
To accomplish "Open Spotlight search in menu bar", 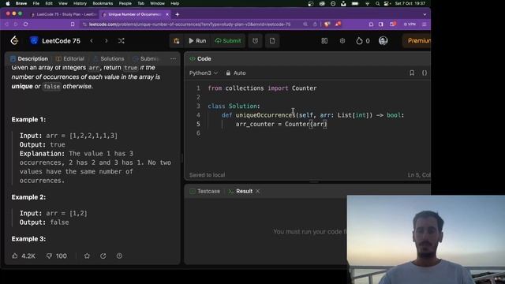I will pos(377,3).
